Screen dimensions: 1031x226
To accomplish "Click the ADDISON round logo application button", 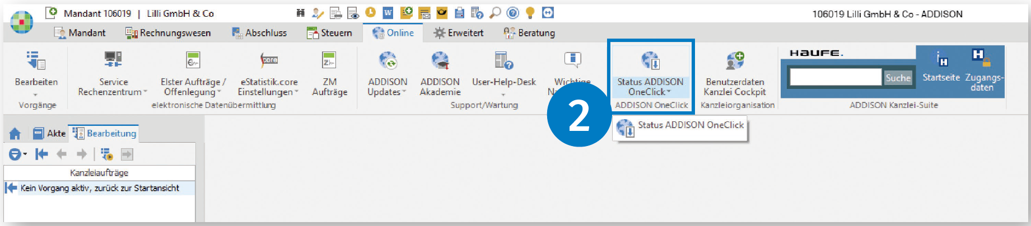I will pyautogui.click(x=22, y=22).
